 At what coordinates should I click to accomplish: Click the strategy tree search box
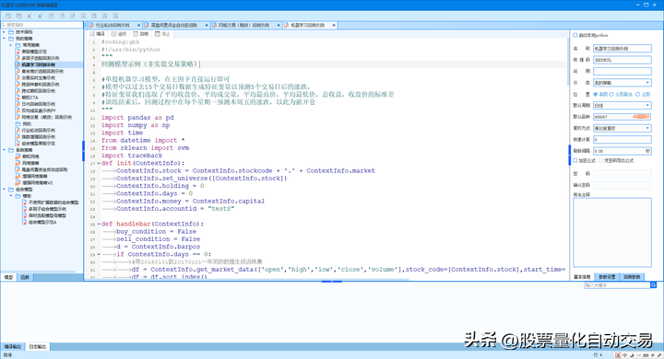[x=41, y=25]
